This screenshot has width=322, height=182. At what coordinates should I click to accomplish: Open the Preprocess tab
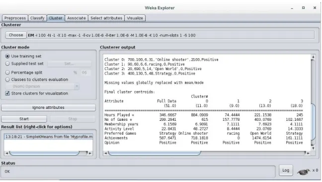(15, 18)
